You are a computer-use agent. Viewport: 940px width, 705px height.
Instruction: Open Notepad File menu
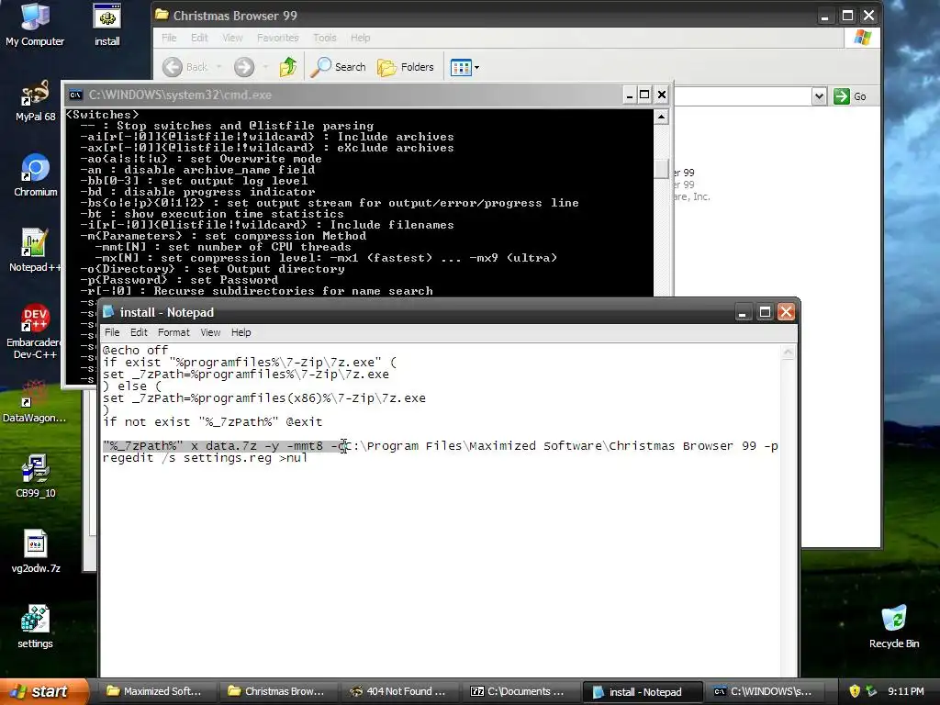click(x=112, y=332)
